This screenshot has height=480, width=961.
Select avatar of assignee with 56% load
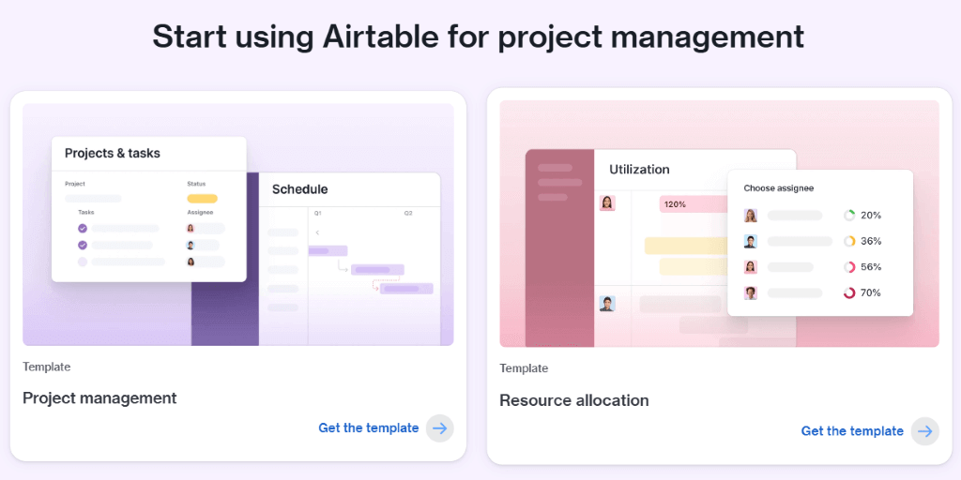(x=750, y=267)
